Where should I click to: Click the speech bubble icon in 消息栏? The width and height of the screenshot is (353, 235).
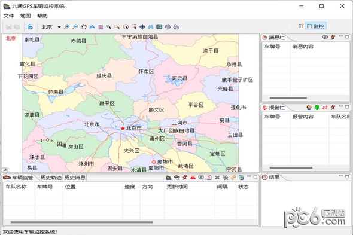coord(325,37)
